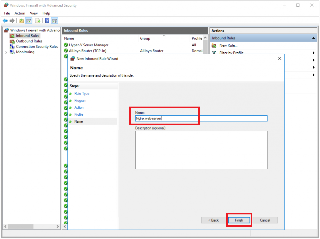Click the green check icon of AllJoyn Router (TCP-In)
The height and width of the screenshot is (239, 320).
(66, 50)
